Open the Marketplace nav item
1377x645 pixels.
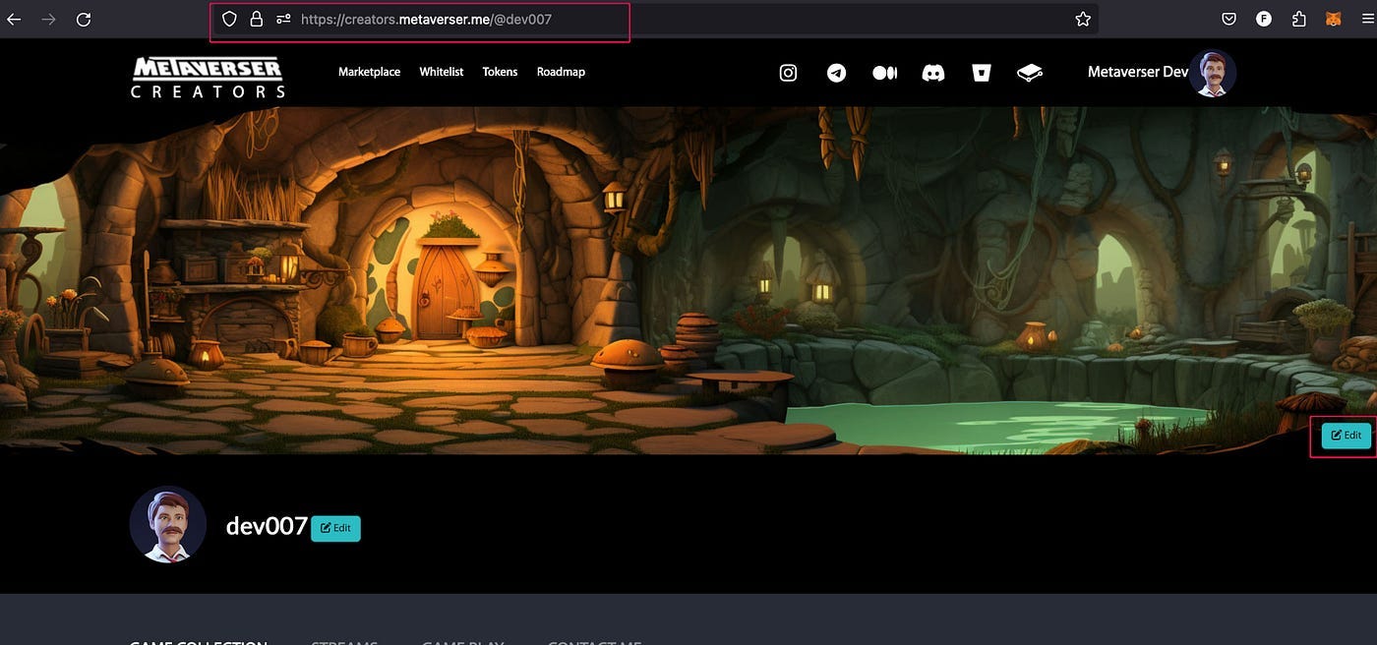coord(369,72)
